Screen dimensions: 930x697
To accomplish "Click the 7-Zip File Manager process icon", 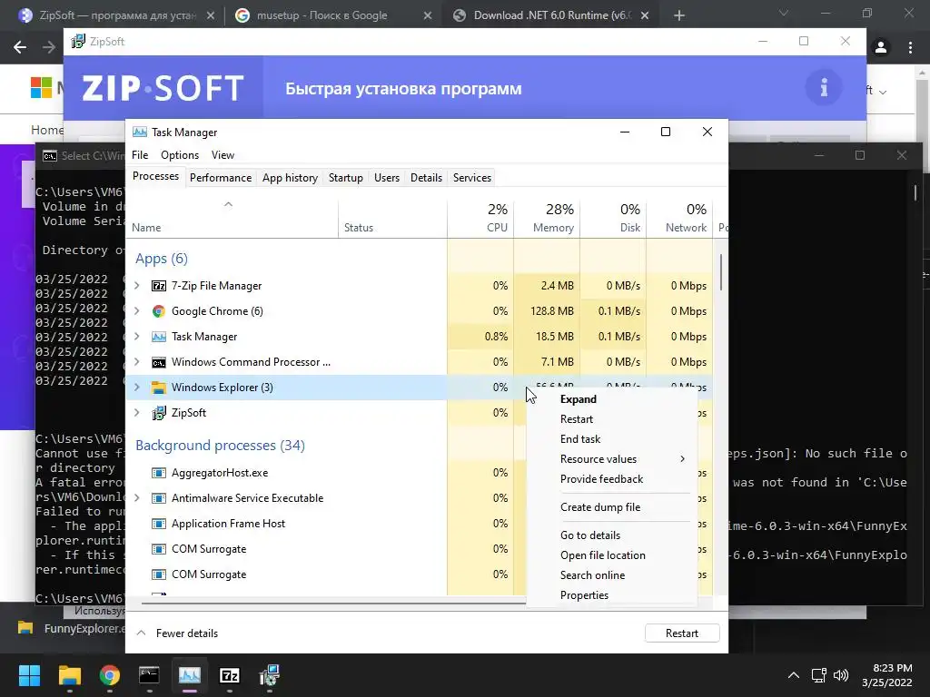I will pos(158,286).
